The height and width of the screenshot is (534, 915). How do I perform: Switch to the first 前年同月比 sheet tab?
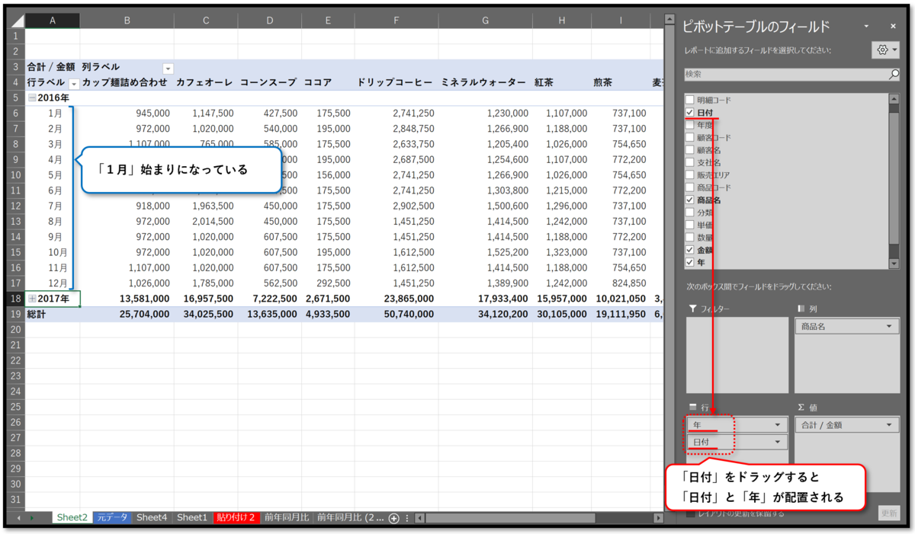coord(287,518)
